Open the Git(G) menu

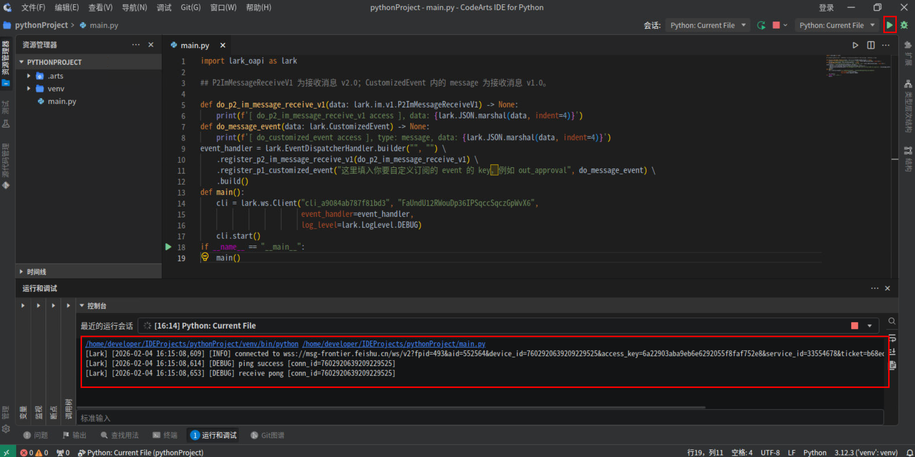191,8
